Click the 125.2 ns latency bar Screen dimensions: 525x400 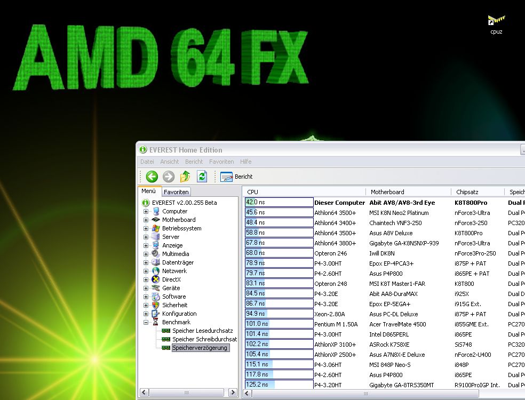click(x=279, y=385)
